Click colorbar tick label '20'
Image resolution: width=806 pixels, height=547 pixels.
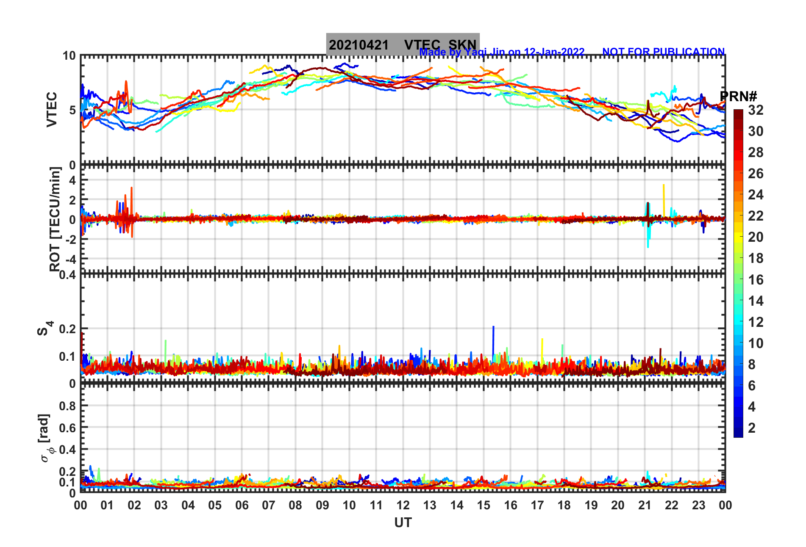pyautogui.click(x=756, y=237)
